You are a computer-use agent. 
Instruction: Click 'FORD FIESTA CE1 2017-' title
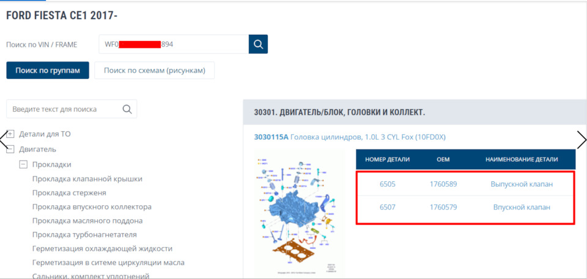[62, 16]
